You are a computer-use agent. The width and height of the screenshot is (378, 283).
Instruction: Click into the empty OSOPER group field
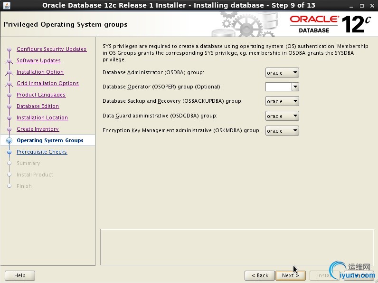click(278, 87)
